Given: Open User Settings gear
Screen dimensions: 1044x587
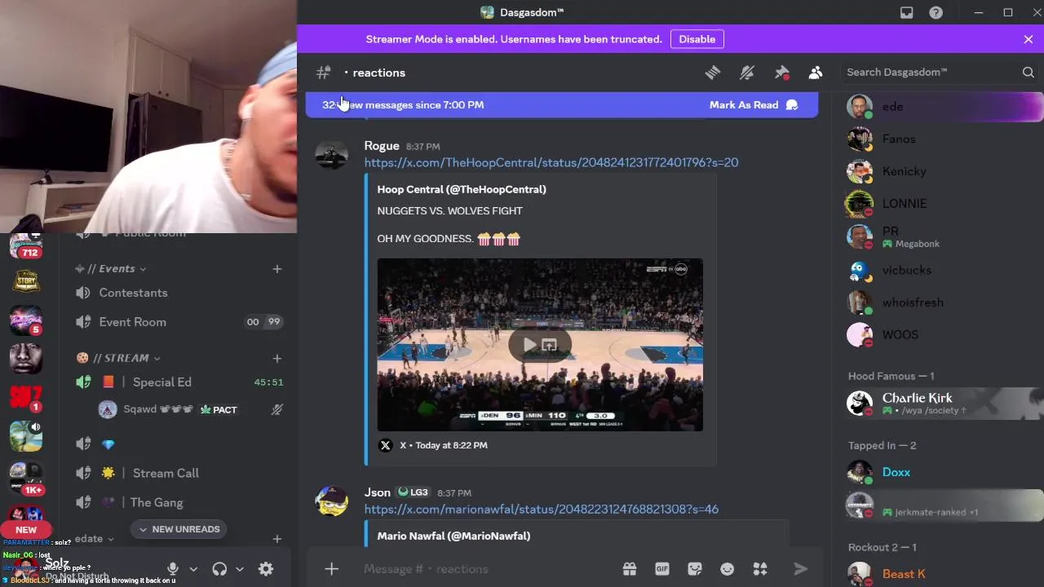Looking at the screenshot, I should point(266,569).
